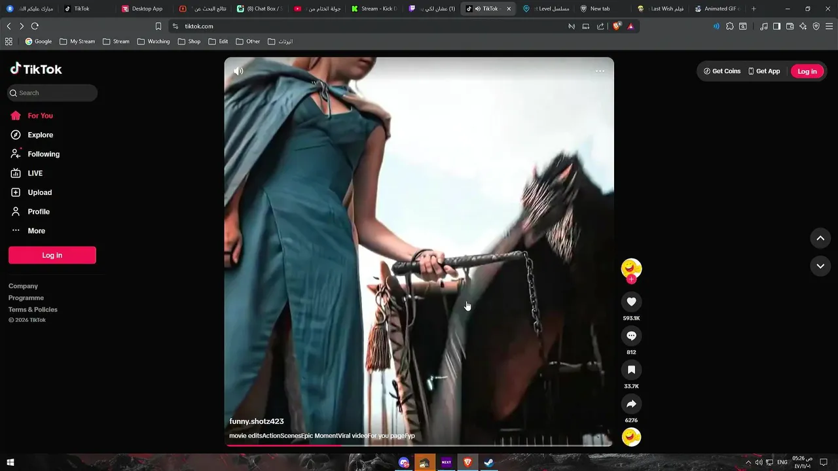
Task: Open the media control music note icon
Action: click(x=764, y=26)
